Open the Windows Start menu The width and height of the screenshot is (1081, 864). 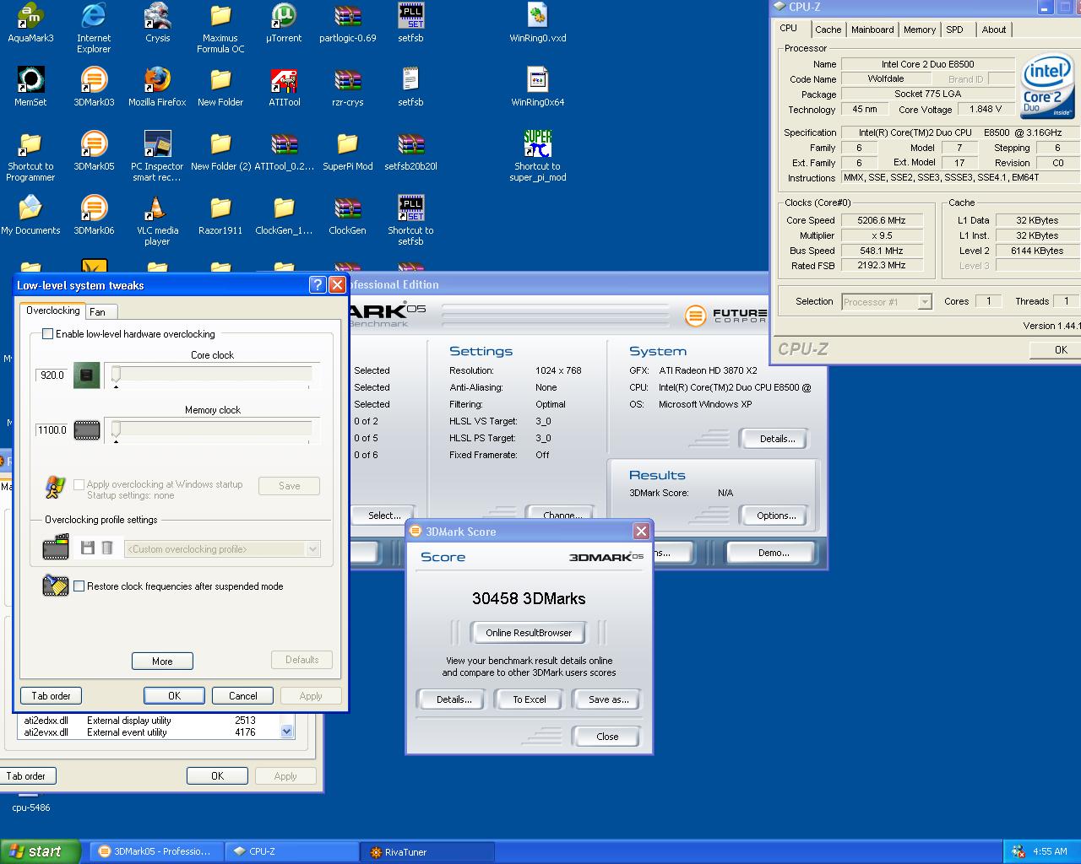41,851
